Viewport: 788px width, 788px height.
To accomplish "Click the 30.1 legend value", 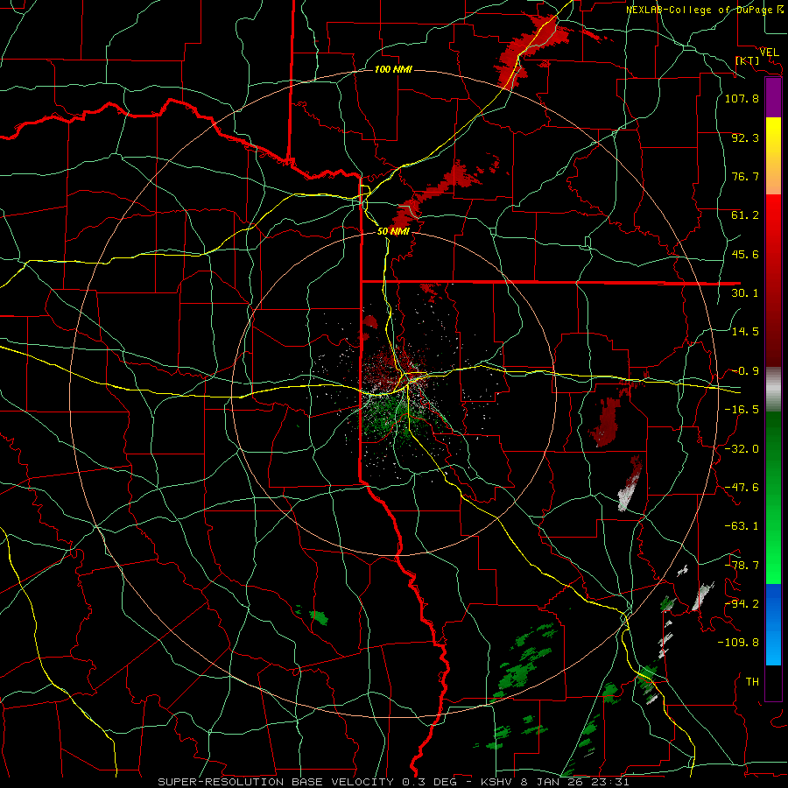I will pos(745,293).
